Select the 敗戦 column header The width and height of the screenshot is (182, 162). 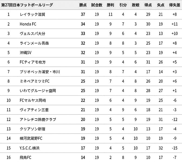(x=136, y=5)
